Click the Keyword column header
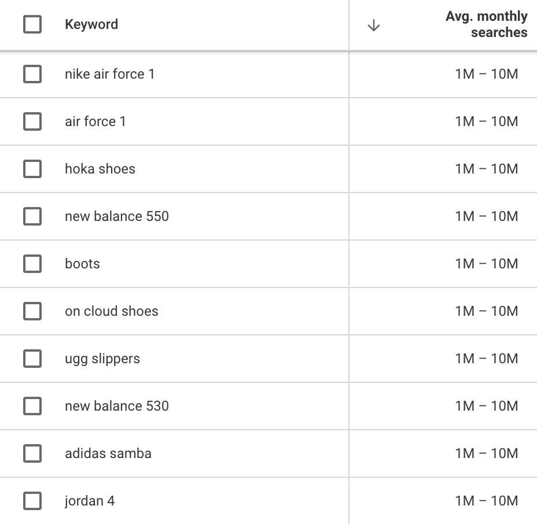Screen dimensions: 537x524 click(91, 24)
